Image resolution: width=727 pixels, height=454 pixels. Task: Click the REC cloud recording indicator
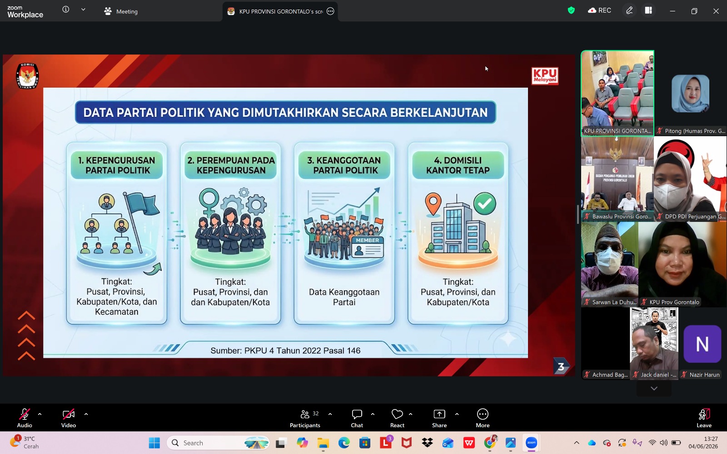point(599,10)
